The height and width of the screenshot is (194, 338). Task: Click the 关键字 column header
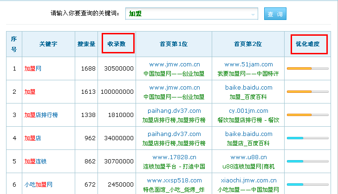pyautogui.click(x=48, y=44)
